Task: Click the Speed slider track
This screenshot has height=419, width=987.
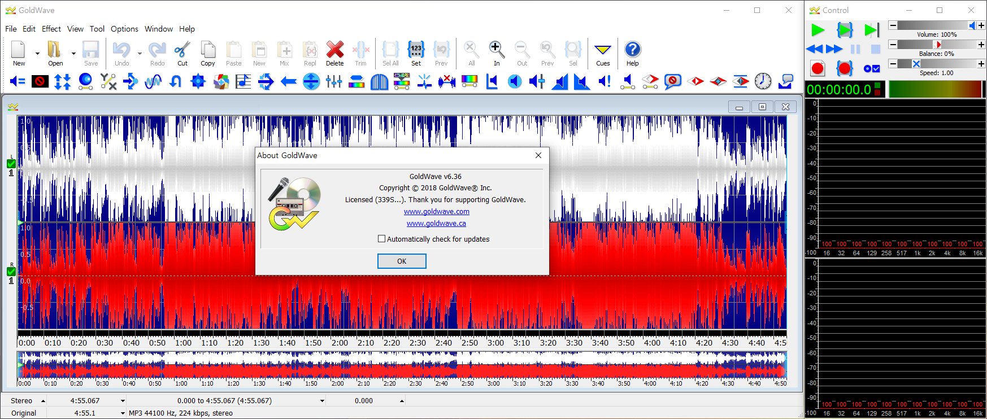Action: click(x=937, y=64)
